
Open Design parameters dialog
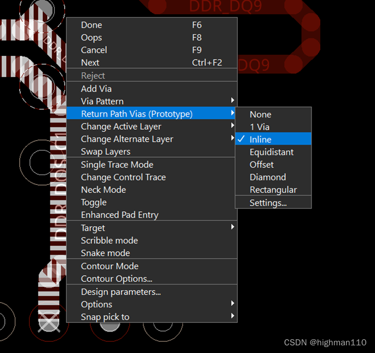121,292
